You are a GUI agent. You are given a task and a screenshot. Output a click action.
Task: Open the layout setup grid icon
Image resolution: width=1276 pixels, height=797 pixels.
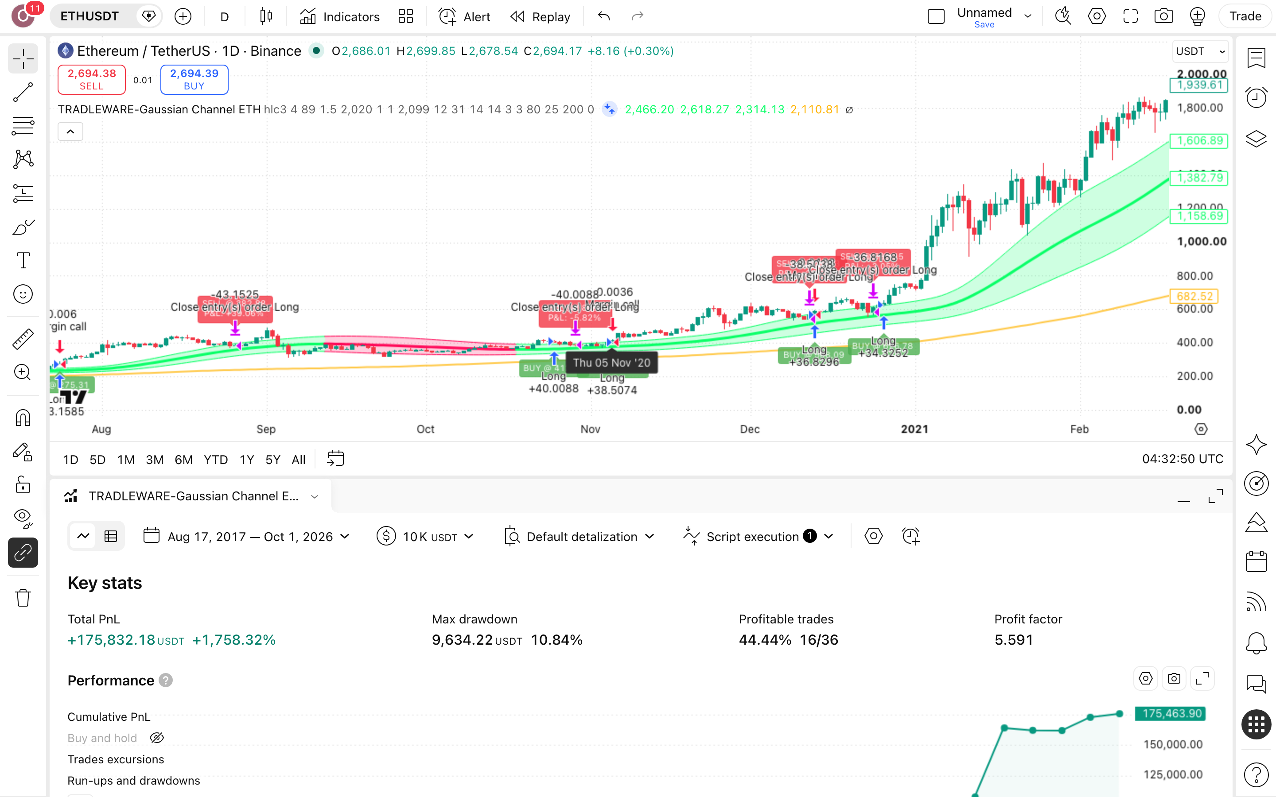[405, 16]
